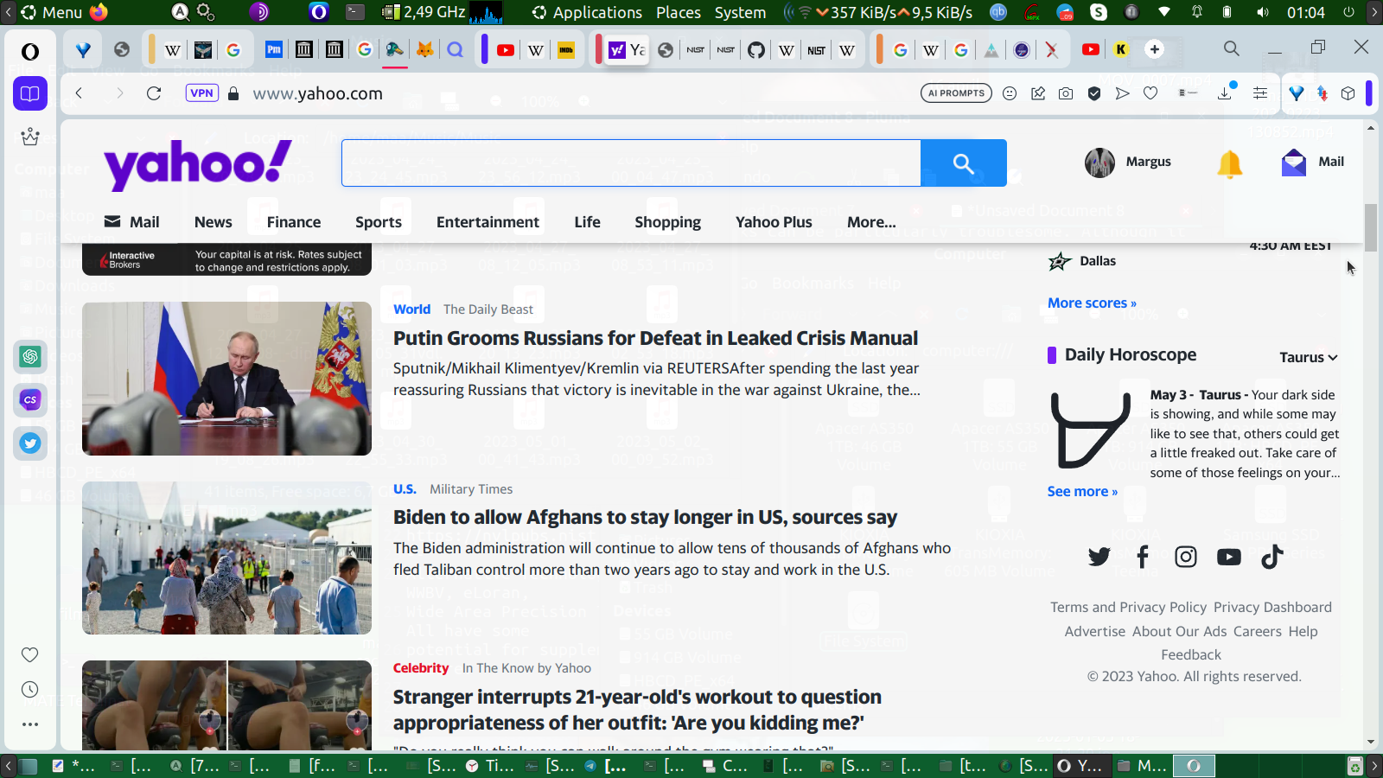The image size is (1383, 778).
Task: Open Margus profile account menu
Action: pos(1128,162)
